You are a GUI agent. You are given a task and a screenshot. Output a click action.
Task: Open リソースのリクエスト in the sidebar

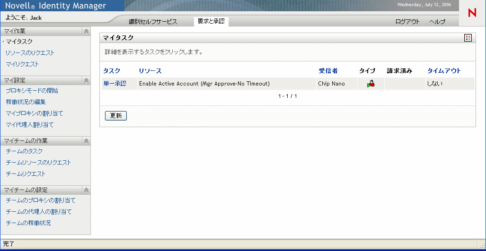[x=30, y=53]
